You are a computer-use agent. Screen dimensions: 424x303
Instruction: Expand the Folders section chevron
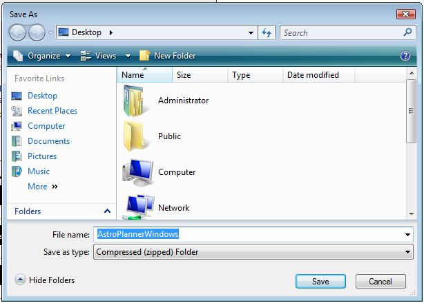tap(107, 211)
